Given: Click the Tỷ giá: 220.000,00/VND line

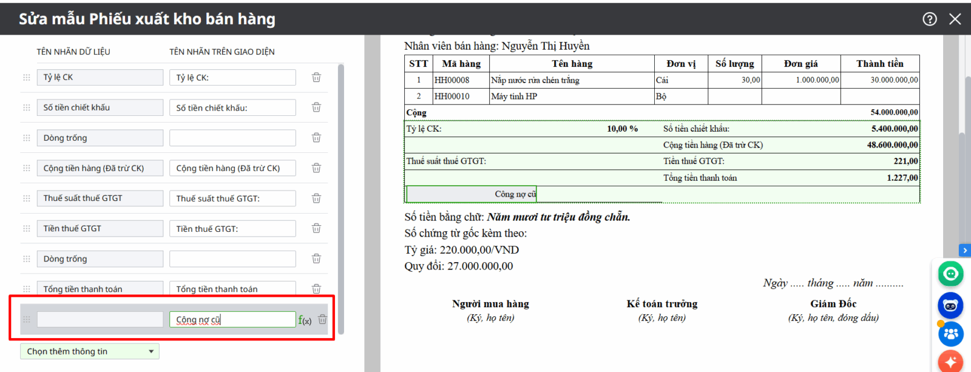Looking at the screenshot, I should click(x=462, y=250).
